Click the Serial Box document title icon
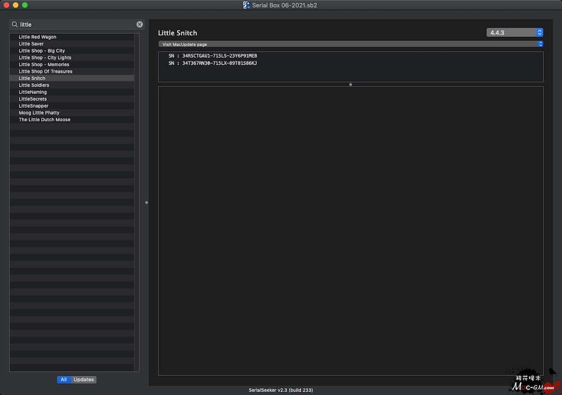 pos(246,5)
